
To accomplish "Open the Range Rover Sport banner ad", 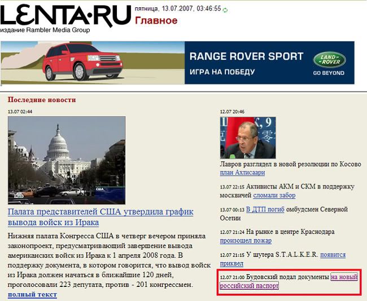I will coord(177,63).
